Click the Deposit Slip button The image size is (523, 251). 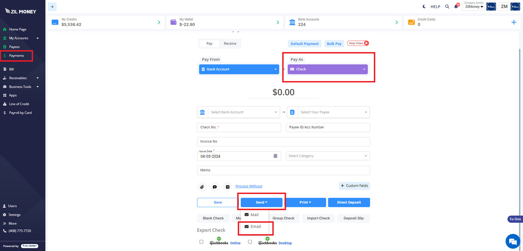[354, 218]
